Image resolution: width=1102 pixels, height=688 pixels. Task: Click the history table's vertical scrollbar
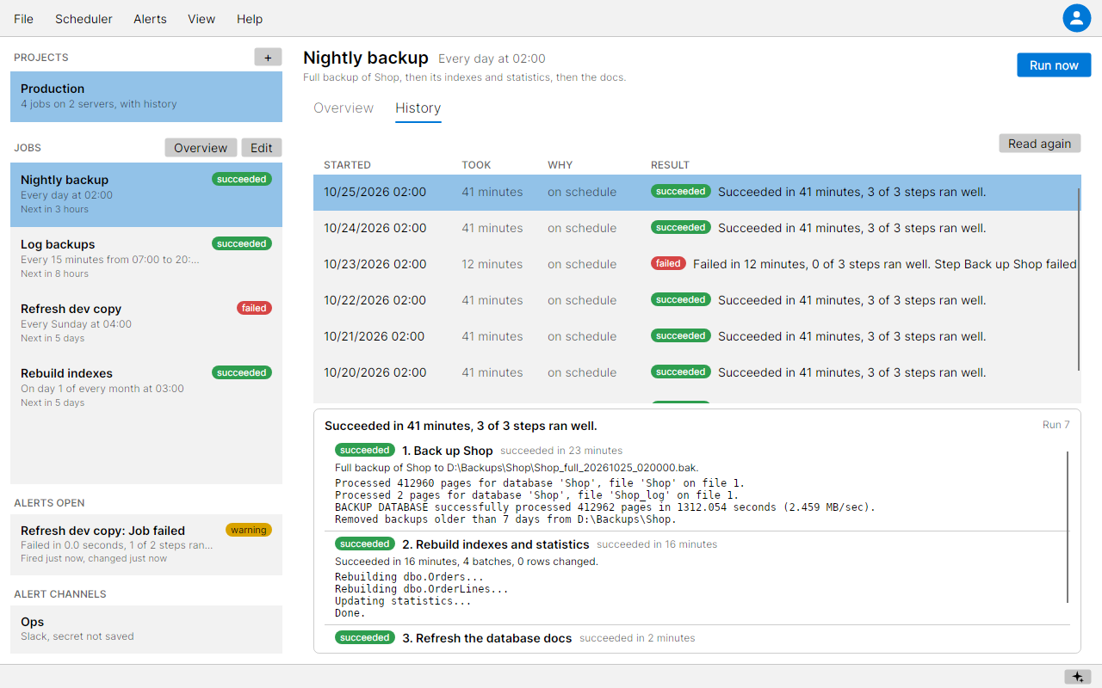pos(1079,279)
